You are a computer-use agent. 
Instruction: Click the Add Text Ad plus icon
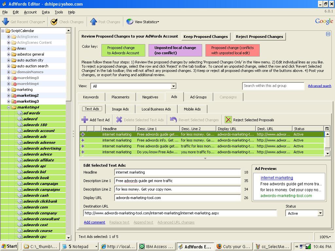(x=85, y=120)
